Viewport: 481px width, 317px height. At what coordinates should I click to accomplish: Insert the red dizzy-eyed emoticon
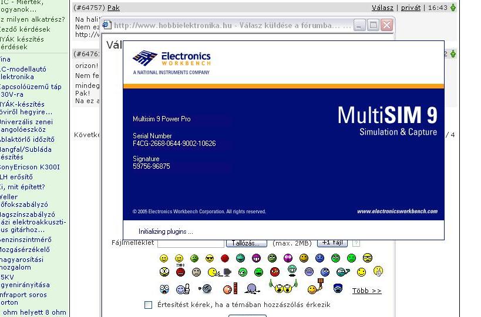pyautogui.click(x=275, y=272)
